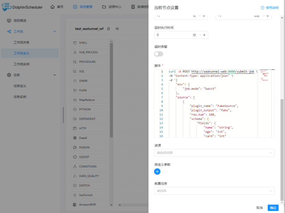
Task: Select the SQOOP task icon
Action: (x=75, y=157)
